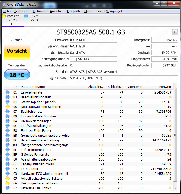This screenshot has height=194, width=181.
Task: Go to next disk with arrow button
Action: [x=175, y=32]
